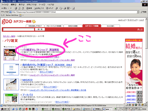Open the Norton AntiVirus dropdown arrow
The width and height of the screenshot is (148, 111).
click(23, 15)
